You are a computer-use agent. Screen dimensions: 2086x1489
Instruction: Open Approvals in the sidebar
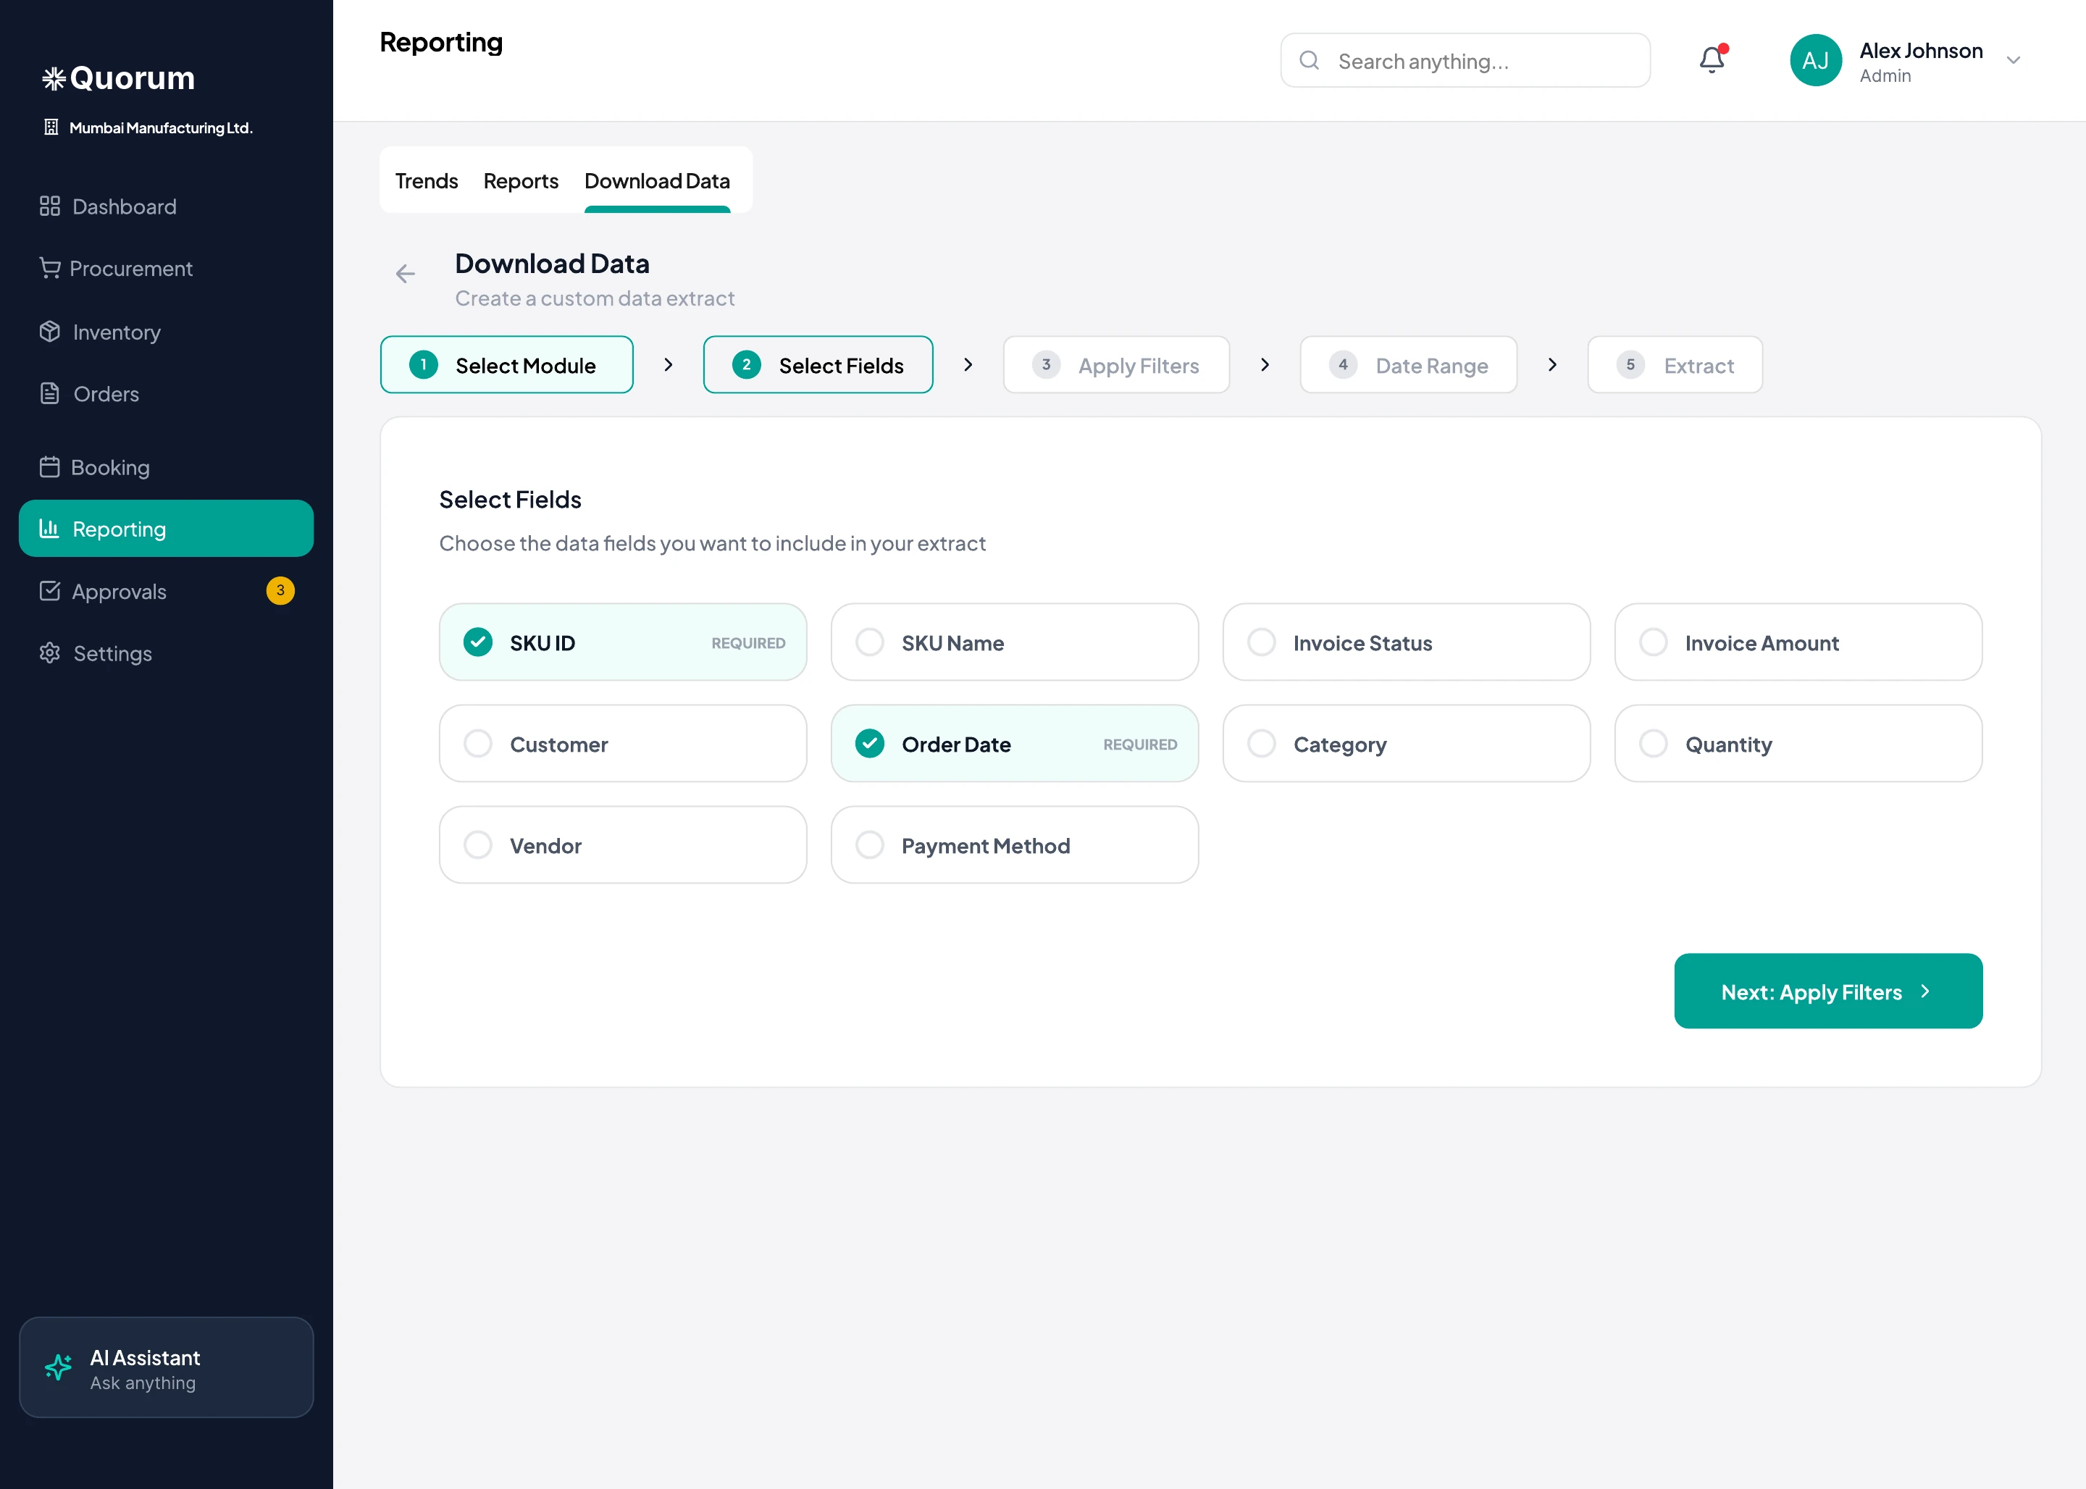coord(166,590)
